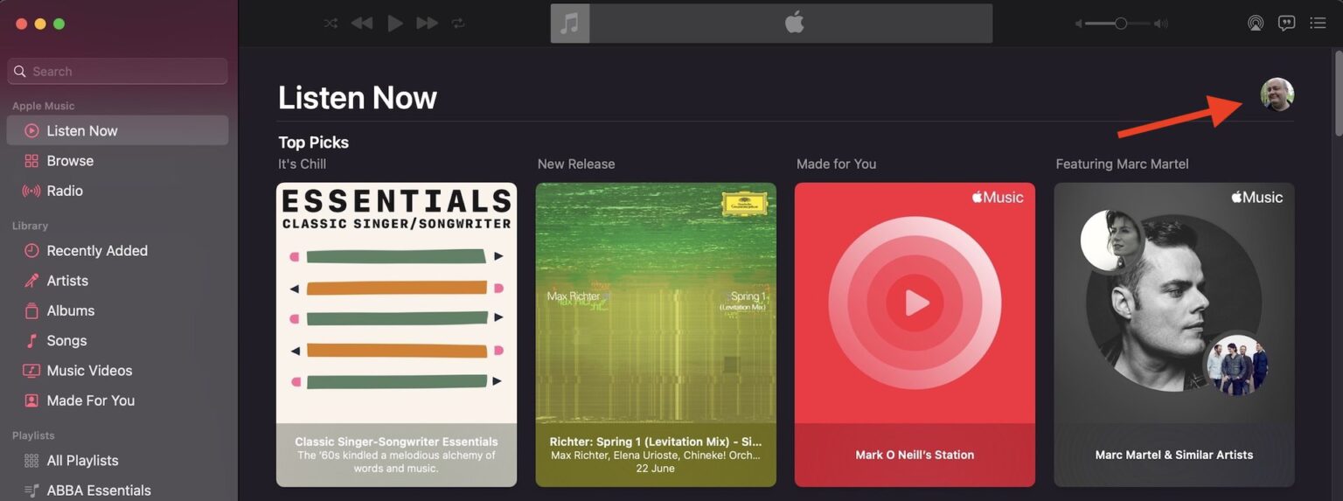Click the high volume speaker icon
This screenshot has height=501, width=1343.
[1160, 24]
